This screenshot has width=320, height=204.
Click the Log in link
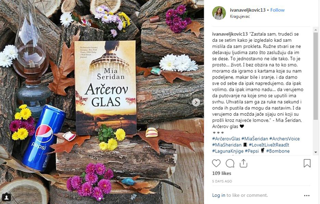[219, 195]
